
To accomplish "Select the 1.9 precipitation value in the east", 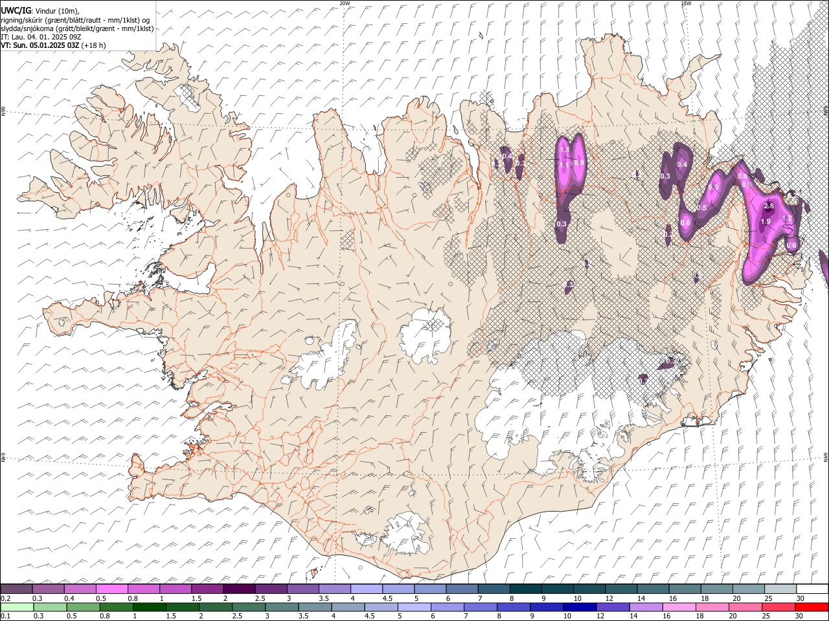I will pyautogui.click(x=766, y=221).
